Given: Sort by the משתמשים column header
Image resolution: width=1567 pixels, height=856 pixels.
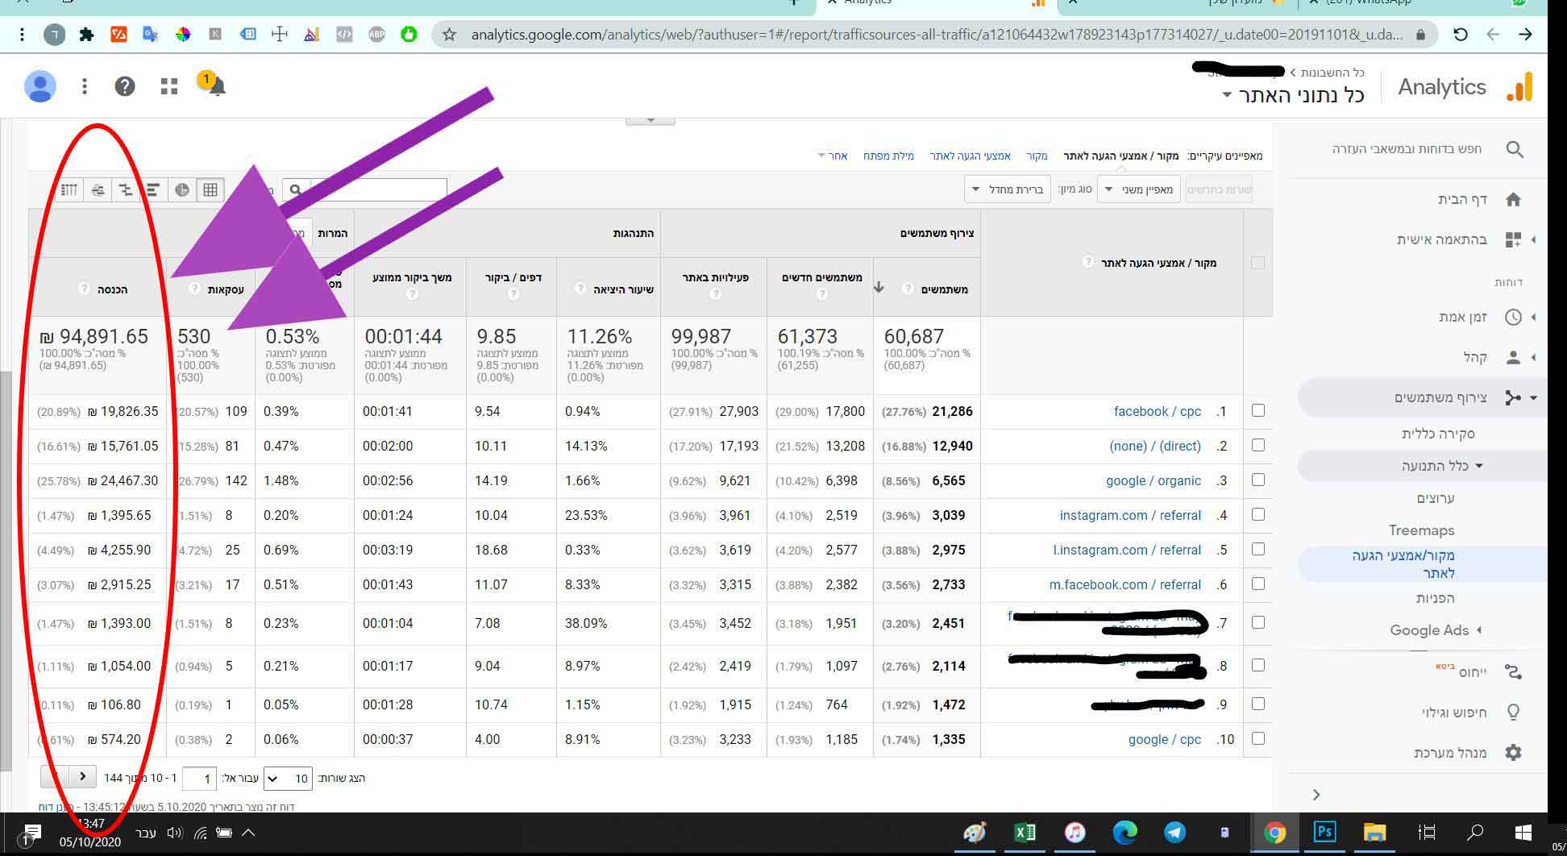Looking at the screenshot, I should click(945, 289).
